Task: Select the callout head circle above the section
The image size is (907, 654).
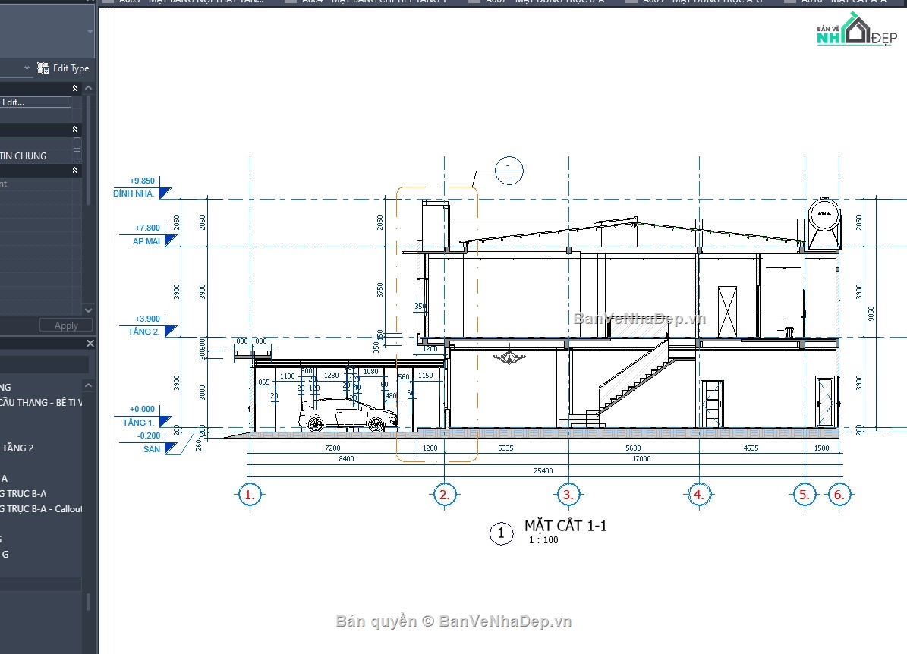Action: [x=508, y=171]
